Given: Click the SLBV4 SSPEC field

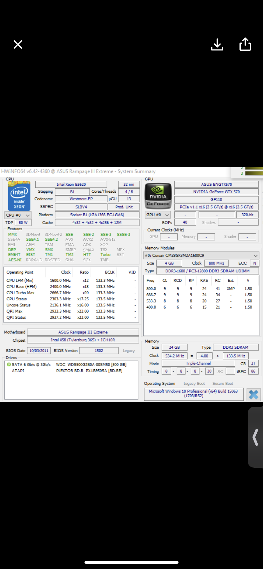Looking at the screenshot, I should [81, 207].
